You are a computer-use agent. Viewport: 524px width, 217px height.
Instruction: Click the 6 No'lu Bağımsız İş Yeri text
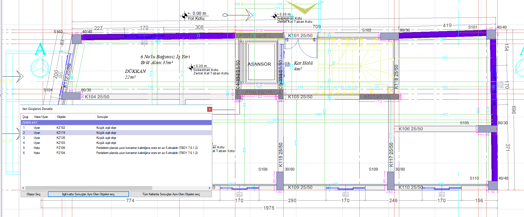[x=165, y=57]
